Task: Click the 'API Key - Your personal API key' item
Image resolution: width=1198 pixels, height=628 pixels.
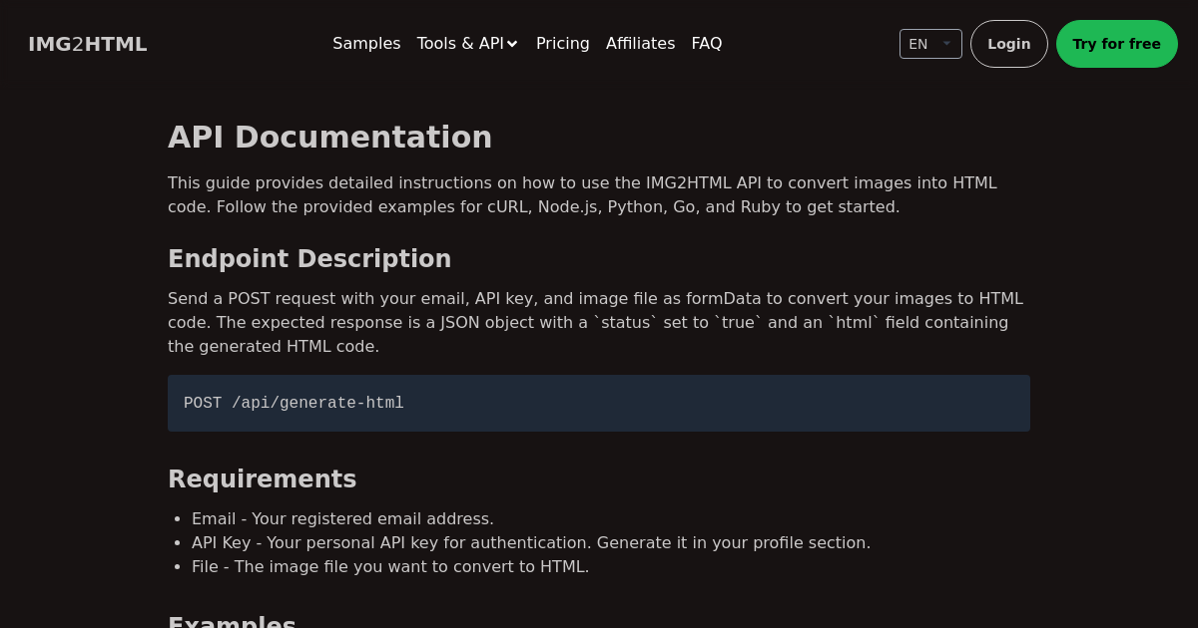Action: pos(531,543)
